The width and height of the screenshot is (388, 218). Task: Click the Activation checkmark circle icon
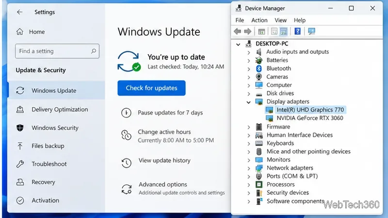coord(20,200)
